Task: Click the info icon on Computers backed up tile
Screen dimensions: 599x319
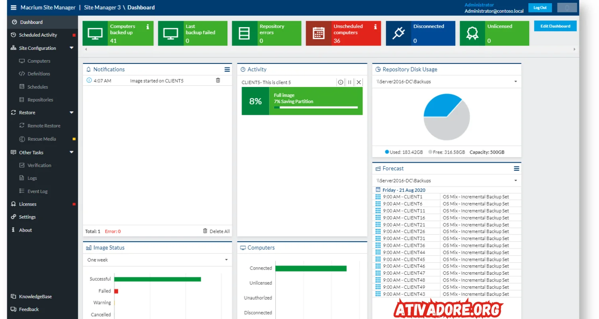Action: tap(148, 27)
